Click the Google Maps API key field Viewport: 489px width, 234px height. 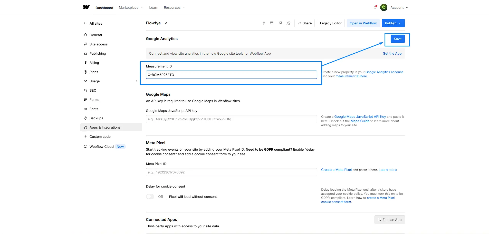point(231,119)
